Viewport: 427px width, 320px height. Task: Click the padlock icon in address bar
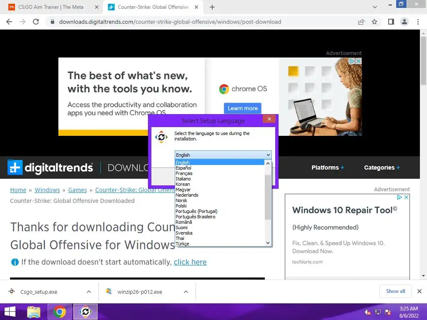[x=53, y=22]
